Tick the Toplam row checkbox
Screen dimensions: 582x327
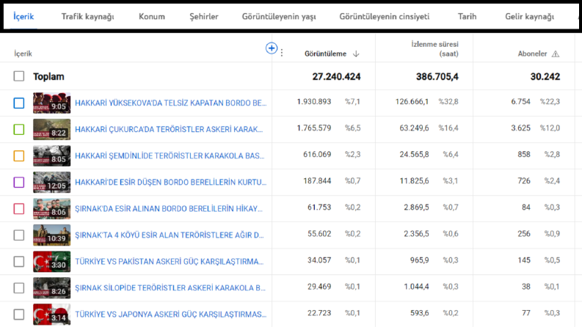[x=19, y=76]
